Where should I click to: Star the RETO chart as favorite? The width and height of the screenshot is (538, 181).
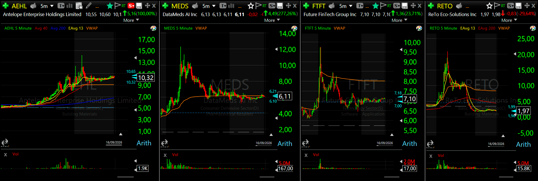coord(489,6)
